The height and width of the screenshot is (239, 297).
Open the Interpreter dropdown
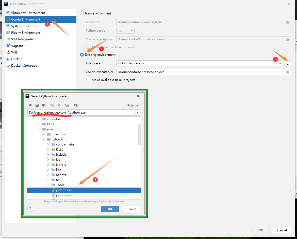280,63
